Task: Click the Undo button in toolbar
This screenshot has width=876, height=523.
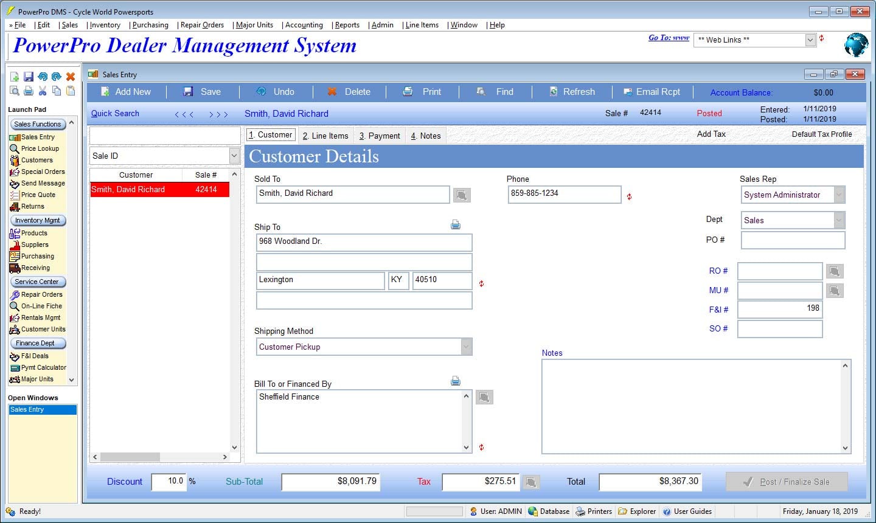Action: 275,92
